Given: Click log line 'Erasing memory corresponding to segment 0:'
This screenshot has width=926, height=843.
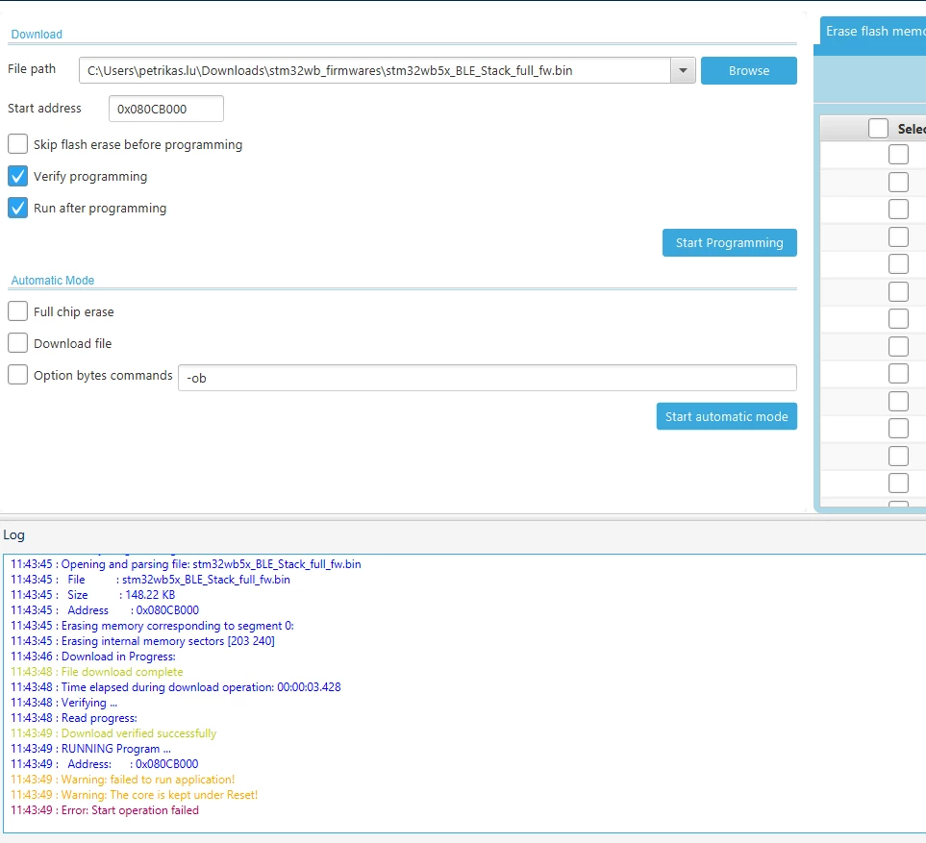Looking at the screenshot, I should 152,626.
